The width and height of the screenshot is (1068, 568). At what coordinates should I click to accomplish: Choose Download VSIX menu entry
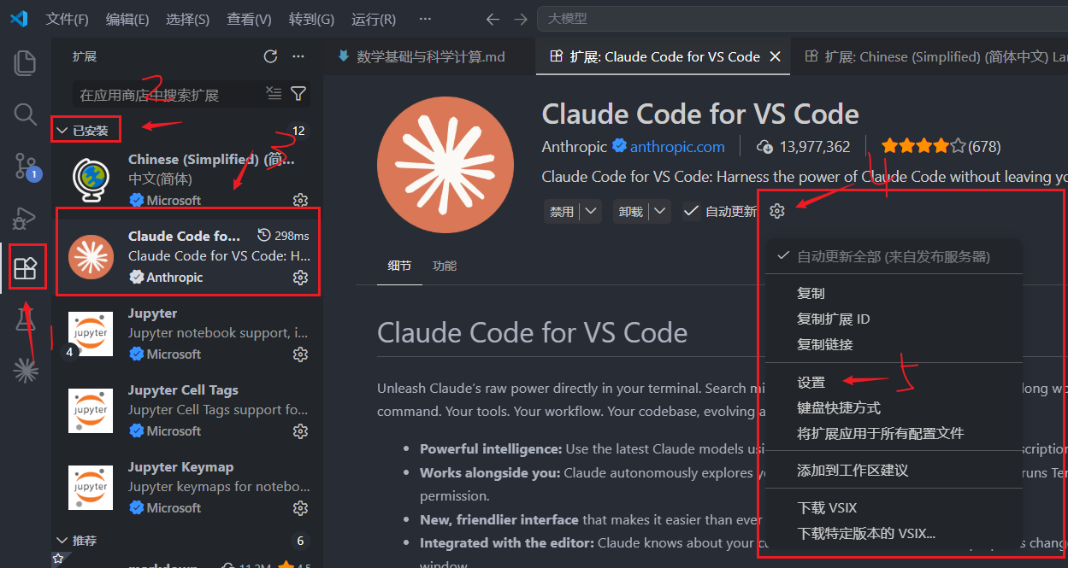tap(894, 507)
